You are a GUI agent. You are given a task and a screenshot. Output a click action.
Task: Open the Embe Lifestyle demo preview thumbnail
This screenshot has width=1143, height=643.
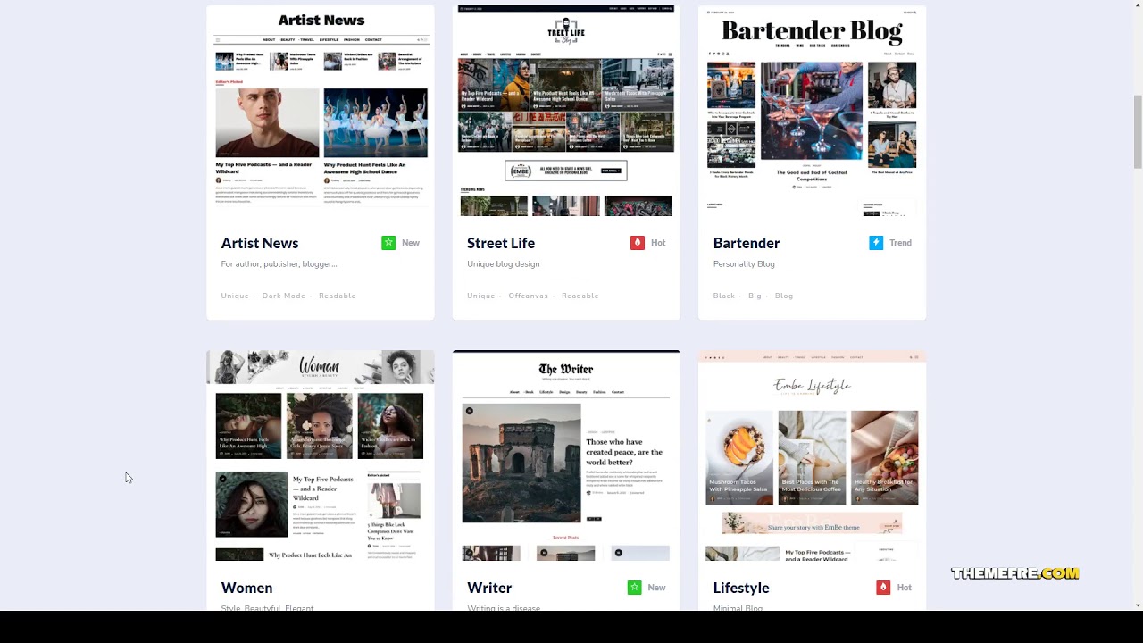point(813,455)
